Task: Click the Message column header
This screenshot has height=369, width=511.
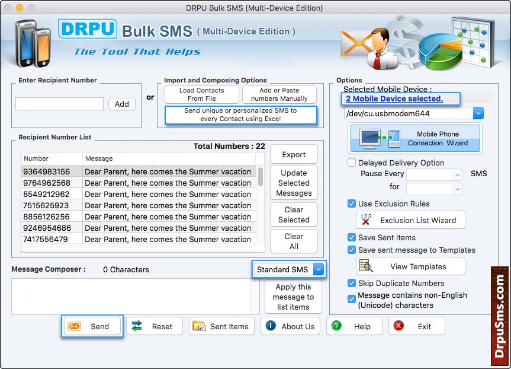Action: coord(169,158)
